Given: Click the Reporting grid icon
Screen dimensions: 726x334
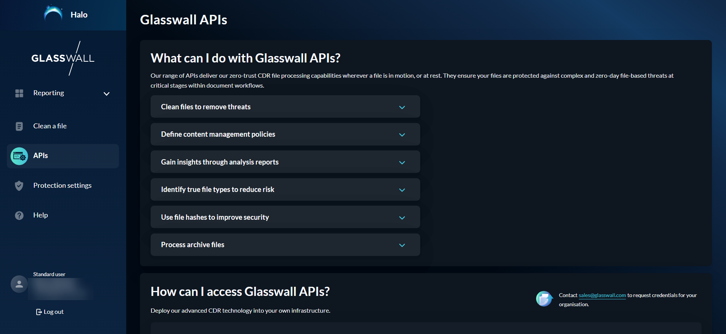Looking at the screenshot, I should tap(19, 93).
